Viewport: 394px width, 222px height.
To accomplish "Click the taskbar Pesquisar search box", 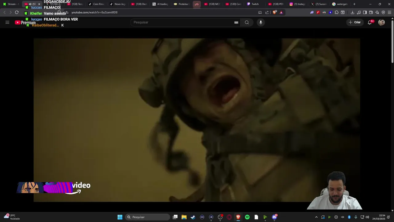I will tap(148, 217).
